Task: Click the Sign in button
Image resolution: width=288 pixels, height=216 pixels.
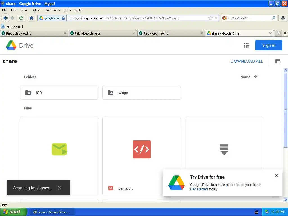Action: click(x=269, y=45)
